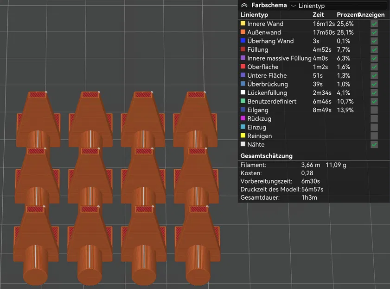
Task: Enable the Einzug display checkbox
Action: point(374,127)
